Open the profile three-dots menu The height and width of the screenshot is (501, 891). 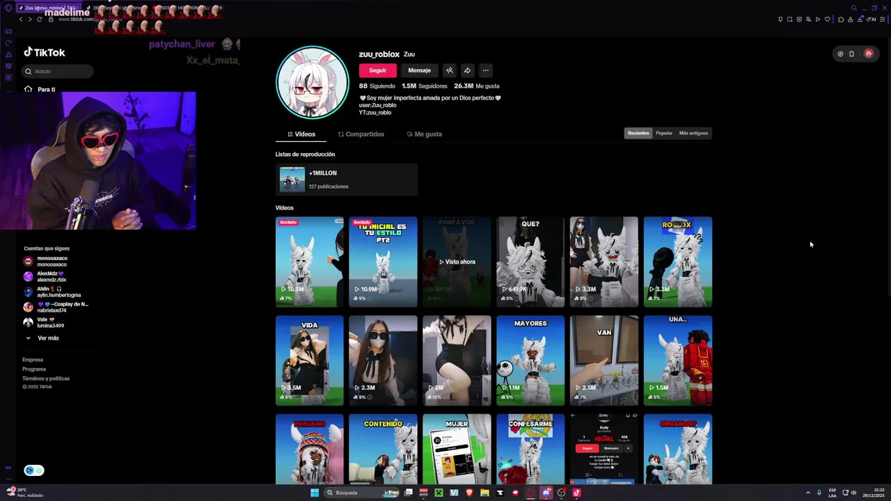click(x=485, y=70)
